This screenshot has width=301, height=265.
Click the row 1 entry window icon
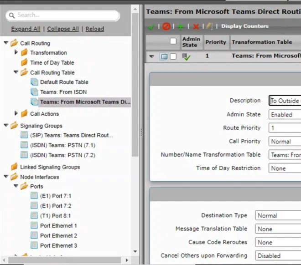[x=164, y=56]
